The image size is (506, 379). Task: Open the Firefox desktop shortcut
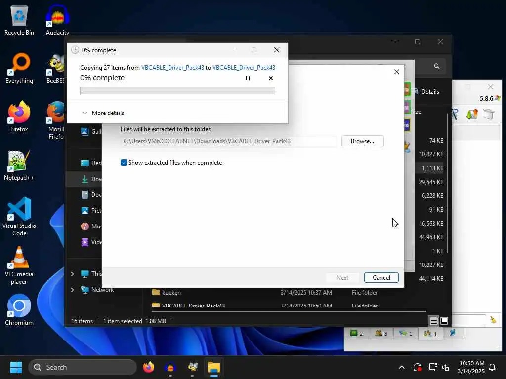(x=19, y=116)
